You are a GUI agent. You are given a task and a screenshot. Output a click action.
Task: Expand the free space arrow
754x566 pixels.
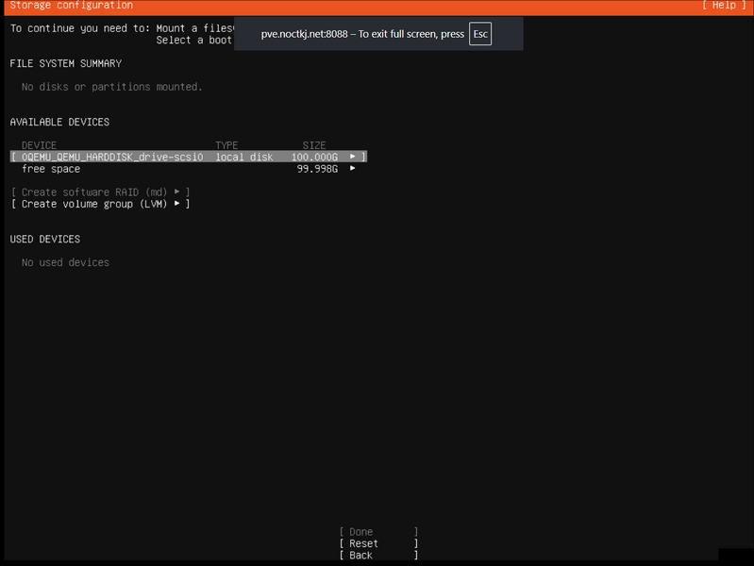pos(353,169)
